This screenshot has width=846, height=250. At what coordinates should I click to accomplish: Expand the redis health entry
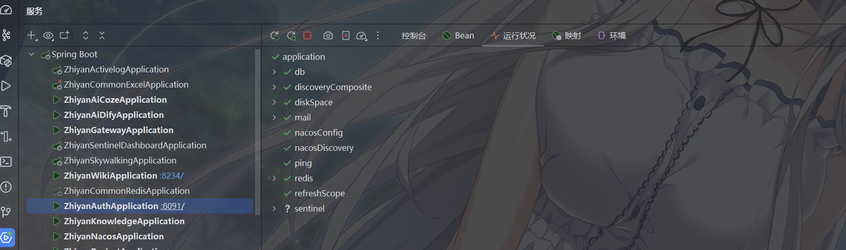274,178
